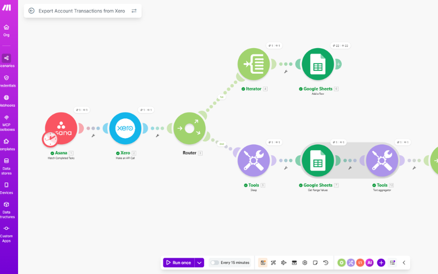This screenshot has width=438, height=274.
Task: Open the Asana schedule clock badge
Action: click(x=50, y=139)
